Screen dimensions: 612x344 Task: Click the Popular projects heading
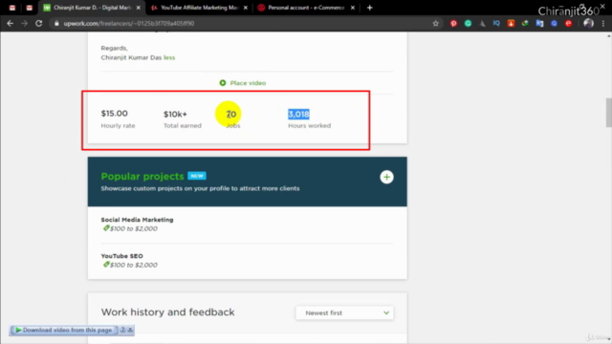[x=142, y=176]
